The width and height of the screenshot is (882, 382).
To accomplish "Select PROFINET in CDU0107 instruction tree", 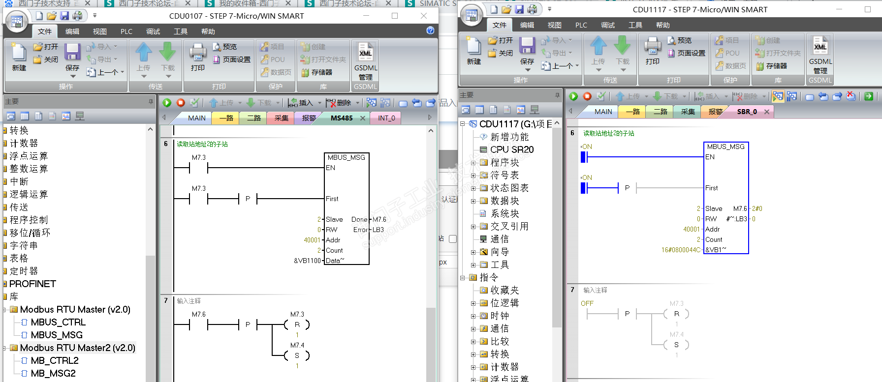I will pyautogui.click(x=32, y=284).
